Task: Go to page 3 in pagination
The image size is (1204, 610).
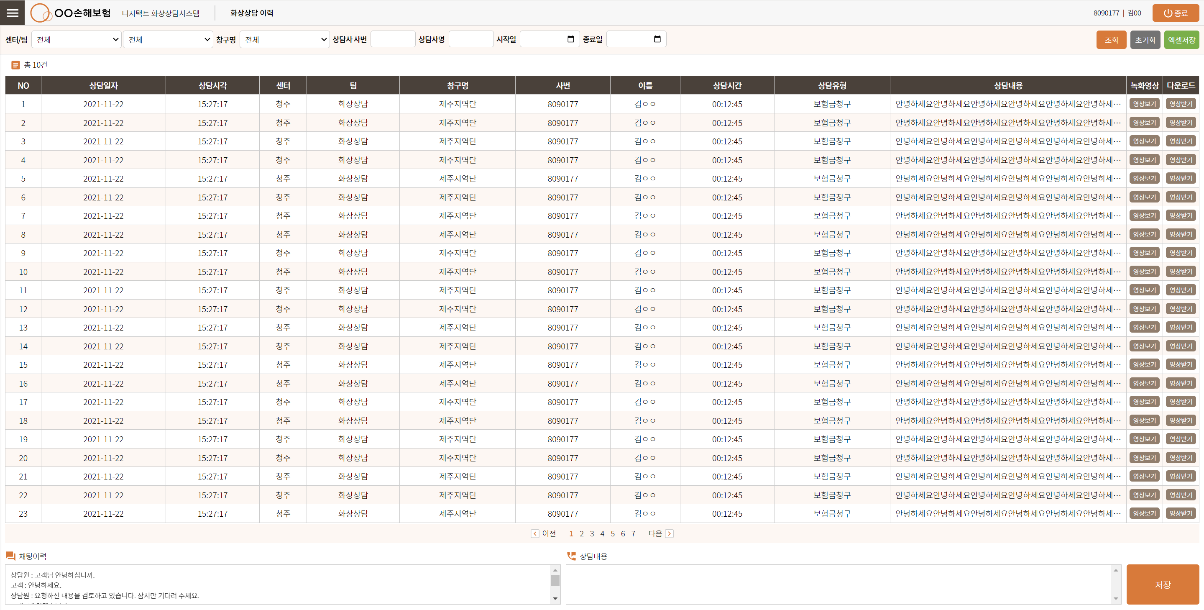Action: [592, 533]
